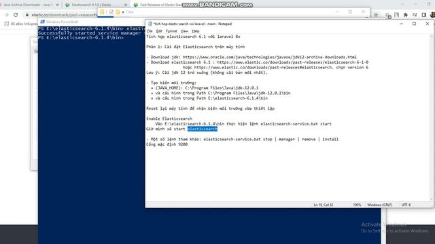Click the UTF-8 encoding status entry

pos(406,205)
